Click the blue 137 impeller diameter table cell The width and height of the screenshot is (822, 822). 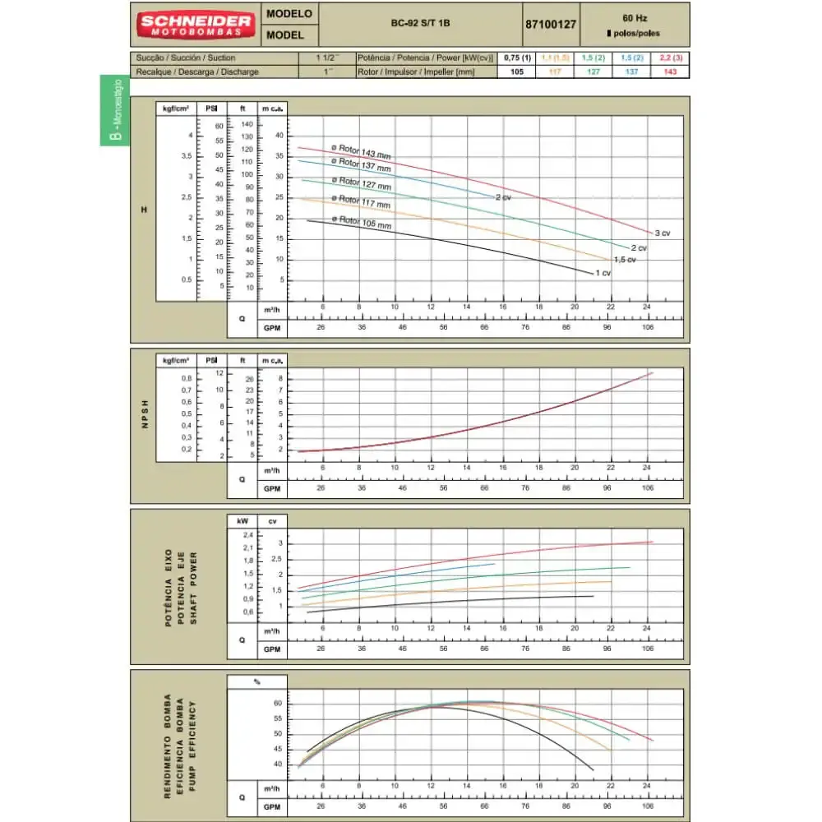point(631,72)
